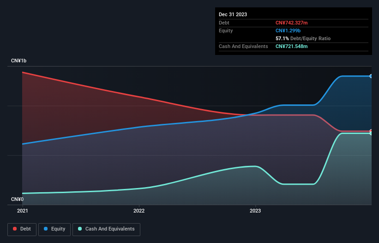Click the 2021 x-axis label

pyautogui.click(x=23, y=211)
